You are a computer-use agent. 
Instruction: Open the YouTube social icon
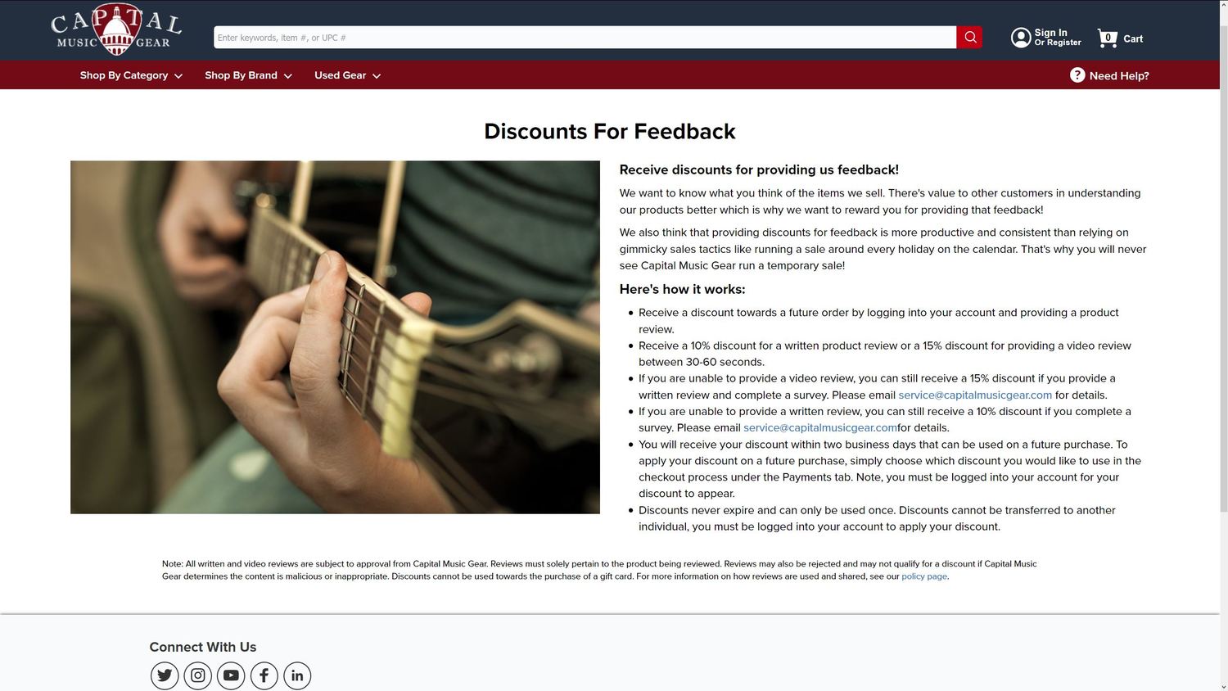click(231, 675)
